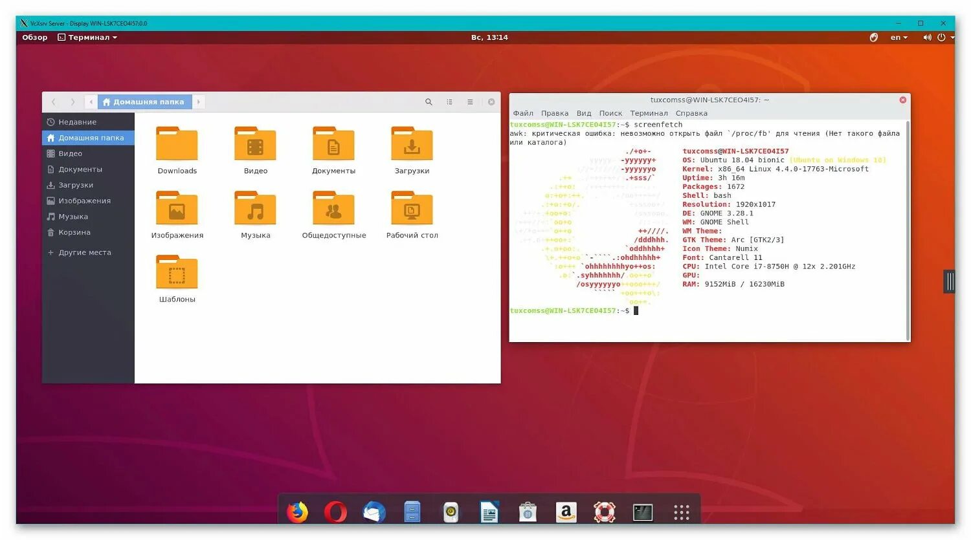Open Amazon launcher in the dock
The image size is (971, 540).
click(566, 512)
